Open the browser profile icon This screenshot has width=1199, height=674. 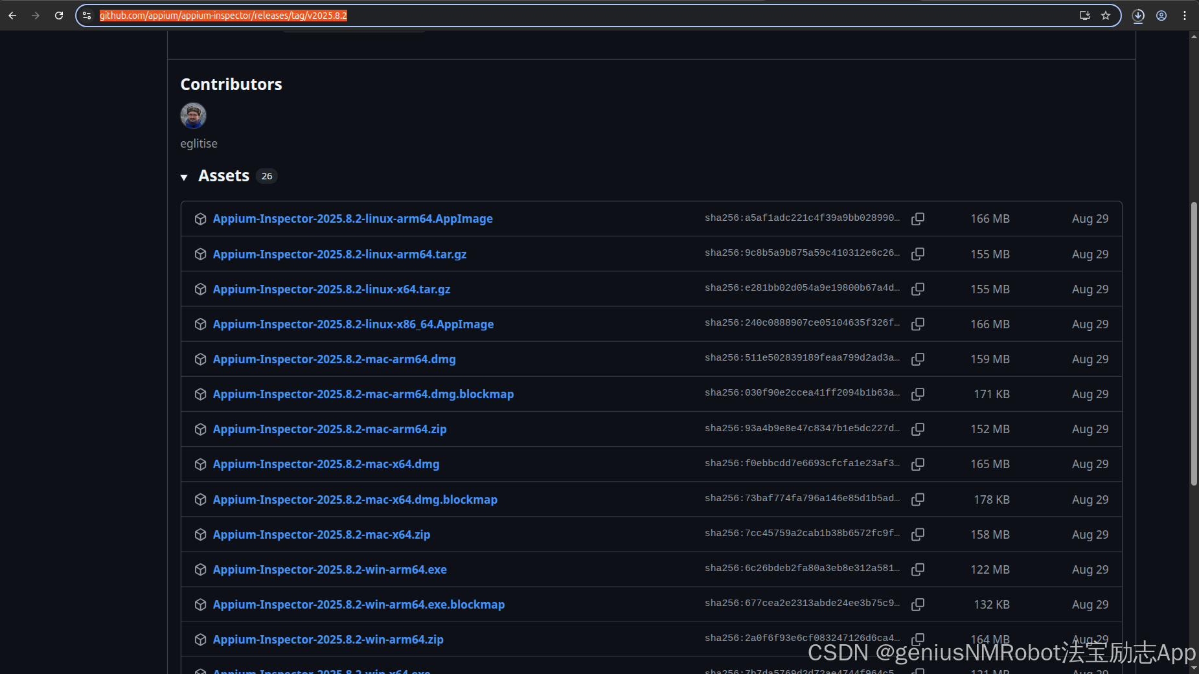(1161, 15)
